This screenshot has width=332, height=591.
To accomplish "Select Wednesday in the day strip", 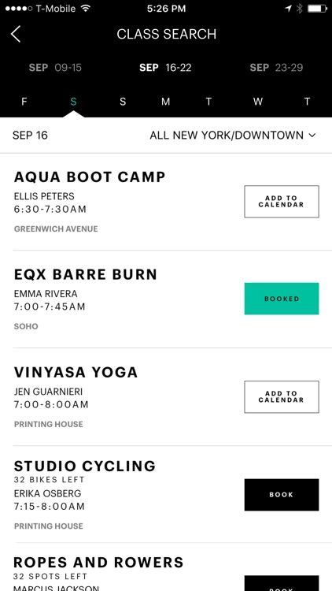I will pyautogui.click(x=258, y=102).
